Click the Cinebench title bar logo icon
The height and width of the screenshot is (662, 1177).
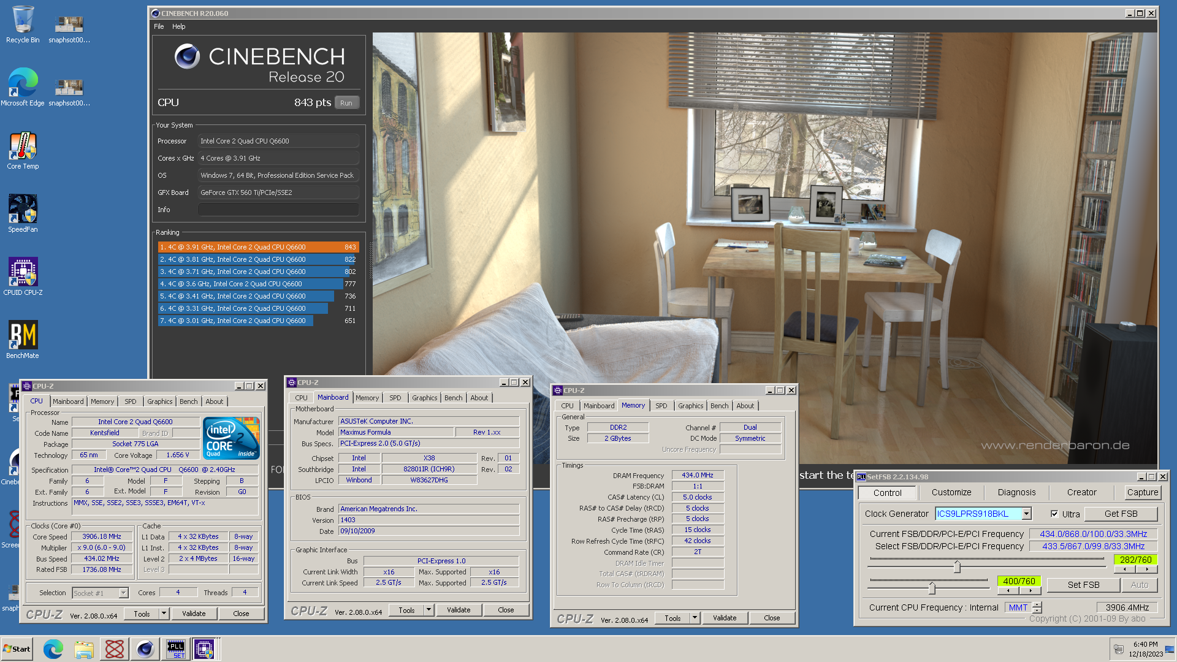[x=156, y=13]
